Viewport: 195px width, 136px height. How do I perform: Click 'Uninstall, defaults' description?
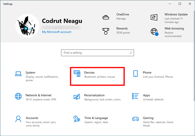click(153, 99)
